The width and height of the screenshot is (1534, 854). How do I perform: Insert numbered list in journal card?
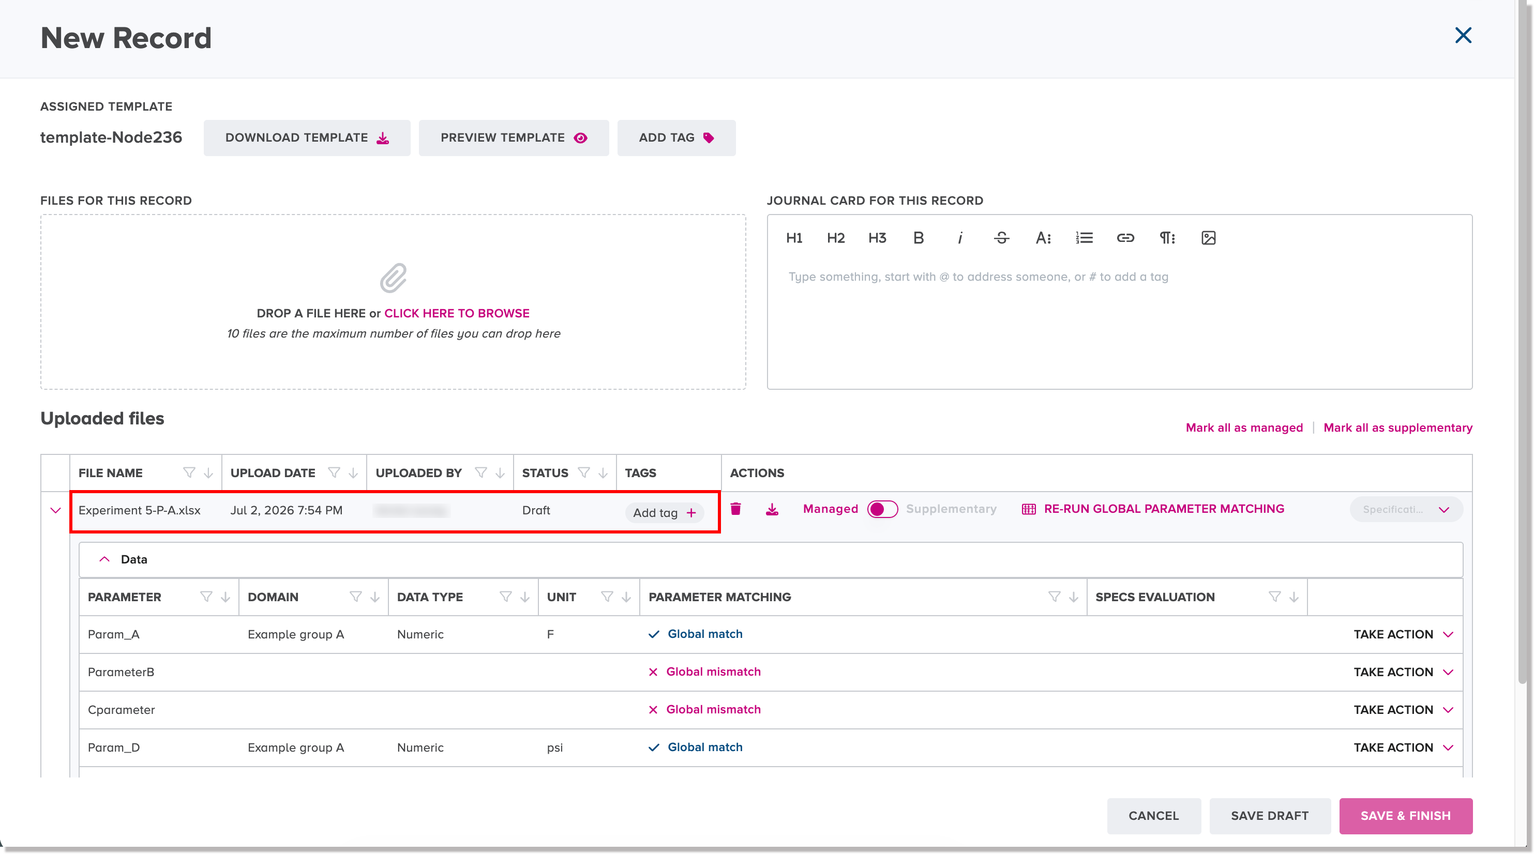[1084, 238]
